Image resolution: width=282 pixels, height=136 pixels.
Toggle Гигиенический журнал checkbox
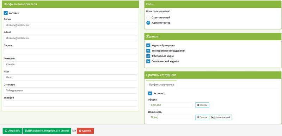(148, 61)
